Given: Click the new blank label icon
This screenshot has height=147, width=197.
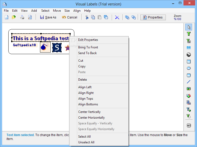Looking at the screenshot, I should 7,17.
